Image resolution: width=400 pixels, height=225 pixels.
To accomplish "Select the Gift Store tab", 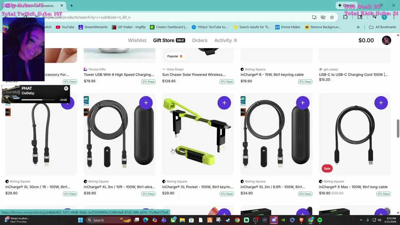I will pyautogui.click(x=169, y=40).
